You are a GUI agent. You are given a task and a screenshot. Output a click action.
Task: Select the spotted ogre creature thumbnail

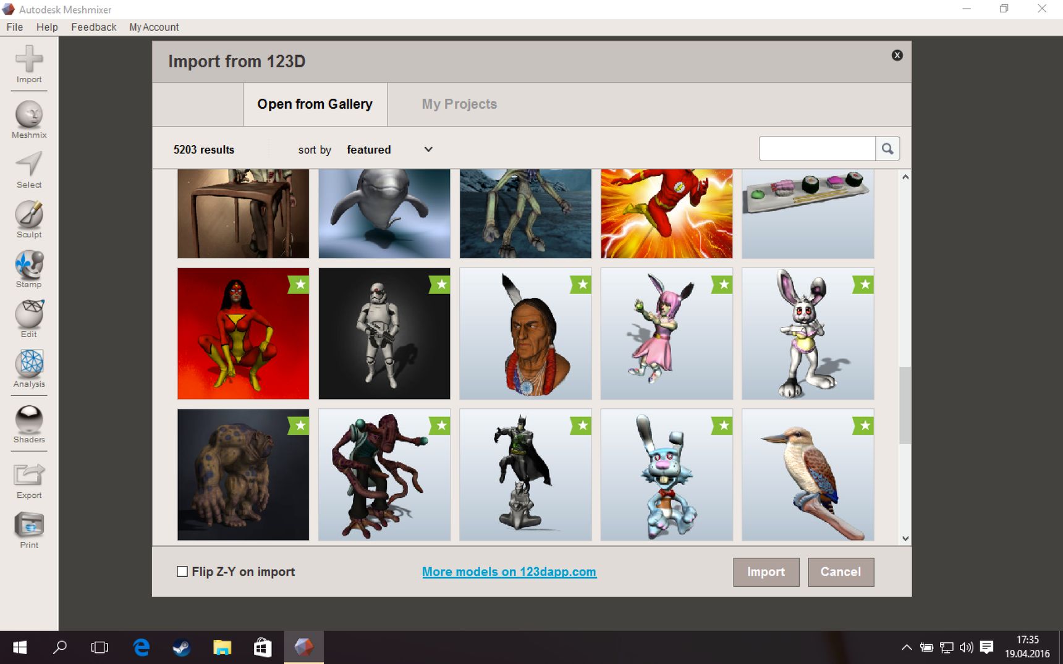coord(243,474)
